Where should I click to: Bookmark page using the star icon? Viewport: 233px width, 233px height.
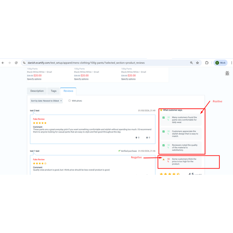click(197, 63)
